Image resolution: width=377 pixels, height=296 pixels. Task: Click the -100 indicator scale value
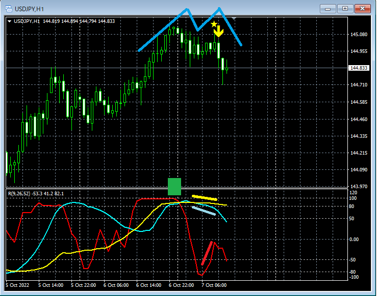pos(353,277)
